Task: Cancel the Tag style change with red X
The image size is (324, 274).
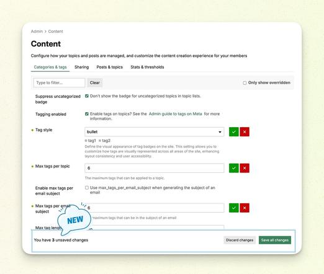Action: (x=245, y=132)
